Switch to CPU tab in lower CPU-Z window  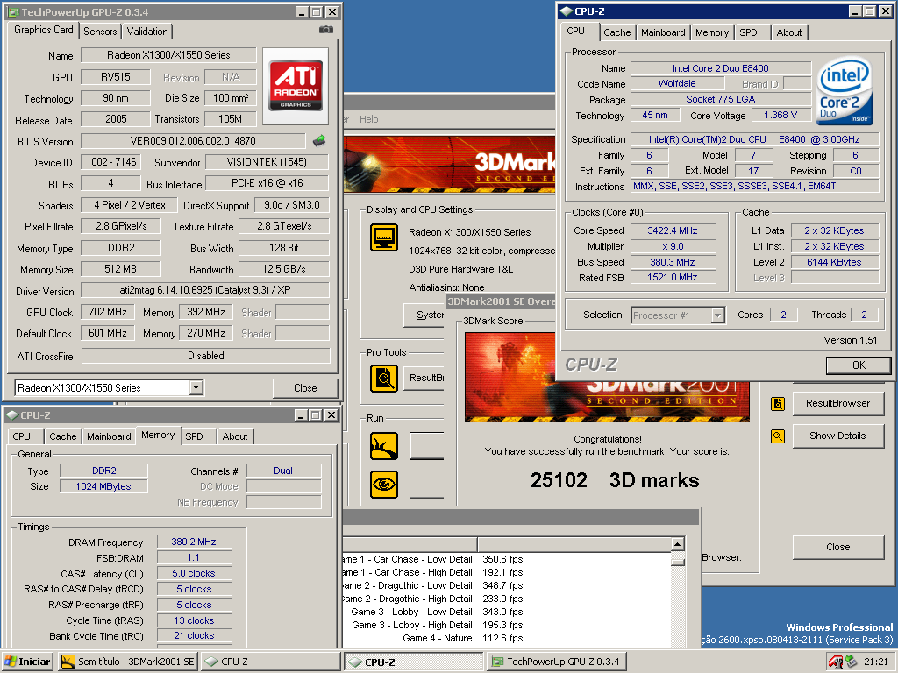click(x=22, y=436)
